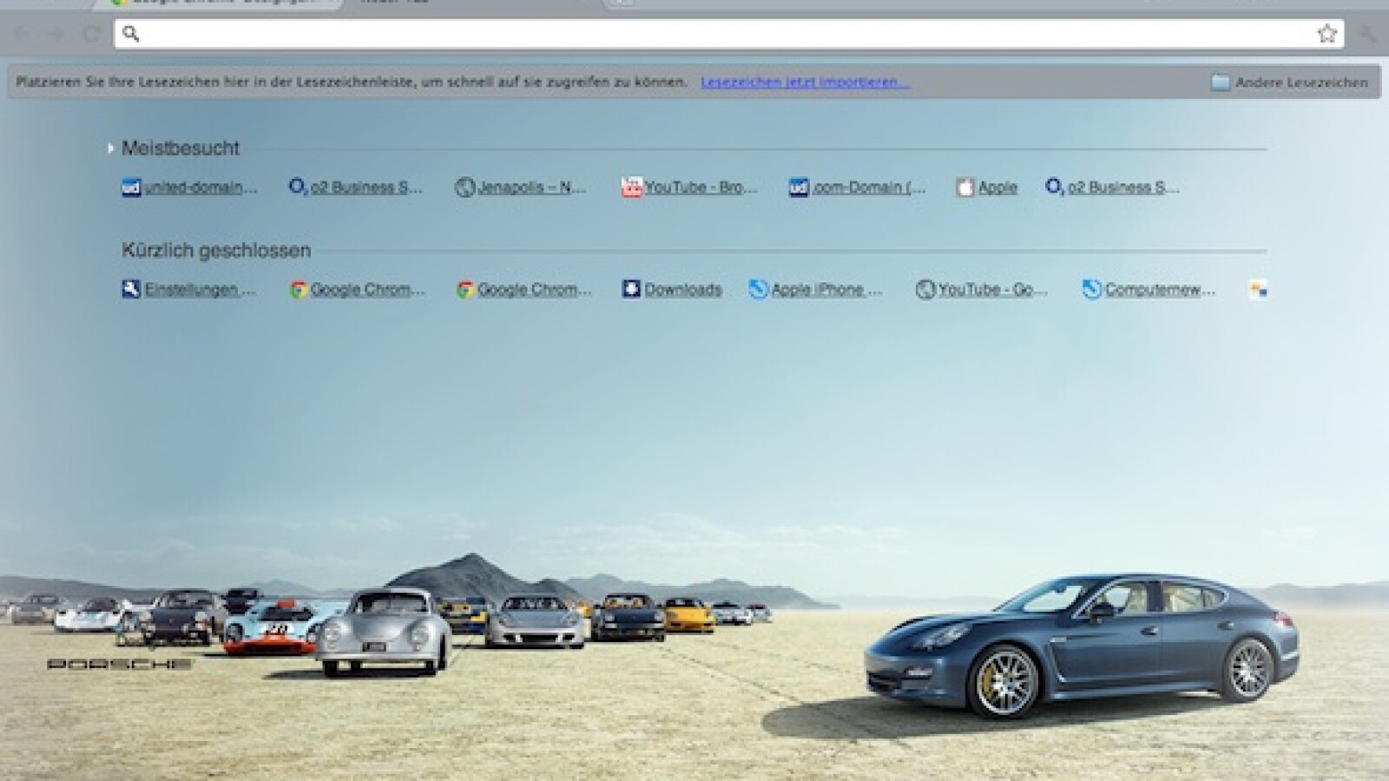Click the forward navigation arrow
Screen dimensions: 1389x781
pyautogui.click(x=56, y=34)
